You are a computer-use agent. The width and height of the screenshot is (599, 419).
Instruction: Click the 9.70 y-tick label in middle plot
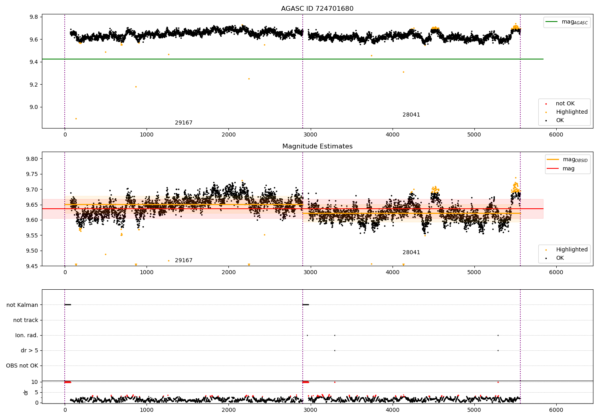(32, 190)
